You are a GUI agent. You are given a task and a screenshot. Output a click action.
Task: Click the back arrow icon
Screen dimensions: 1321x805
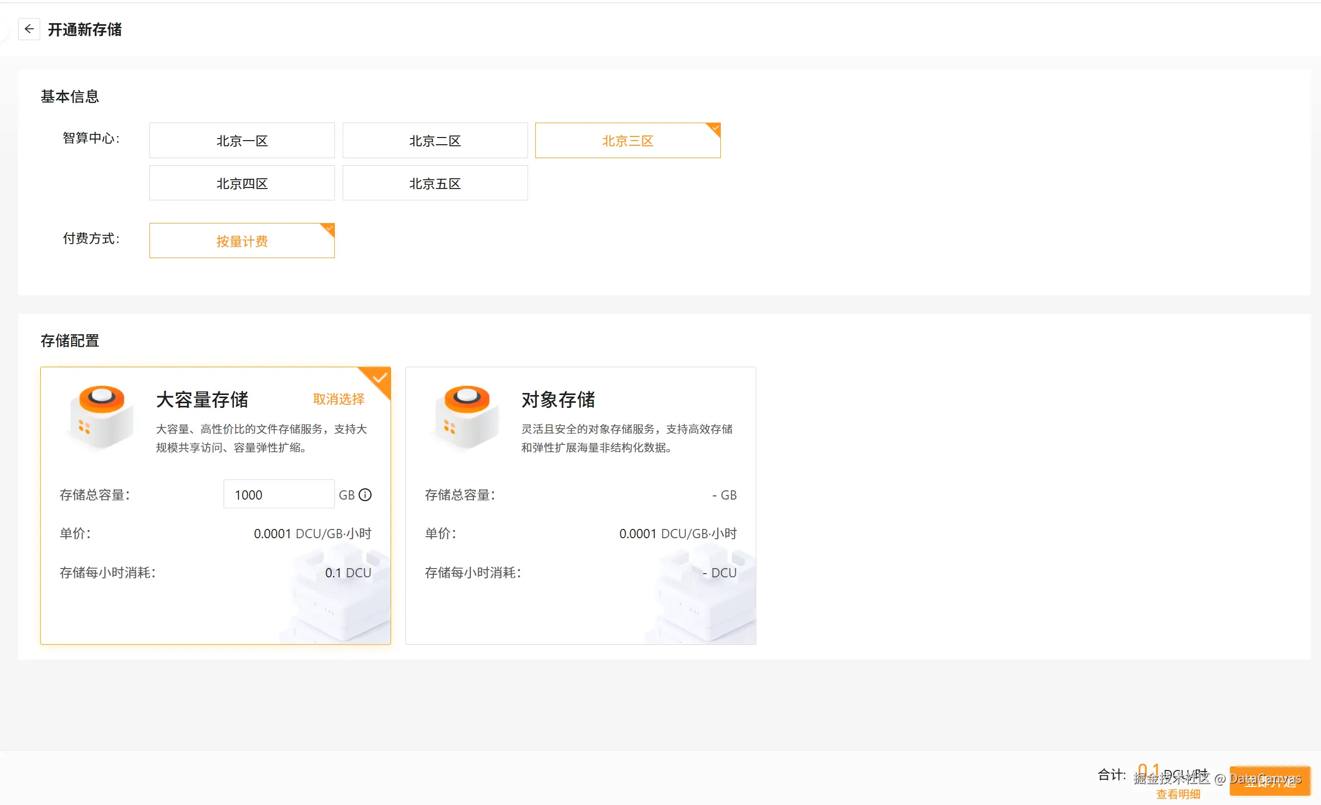[x=29, y=29]
